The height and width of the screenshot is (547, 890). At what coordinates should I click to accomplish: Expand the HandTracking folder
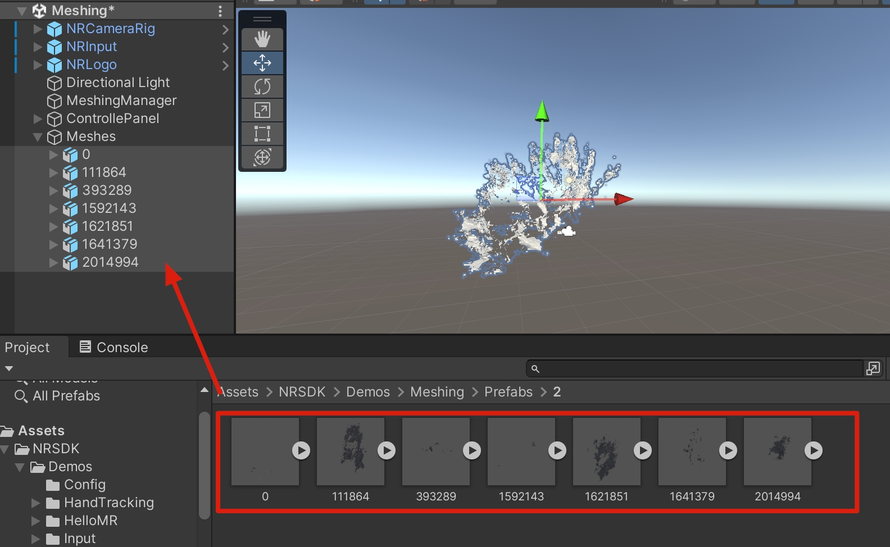click(35, 503)
